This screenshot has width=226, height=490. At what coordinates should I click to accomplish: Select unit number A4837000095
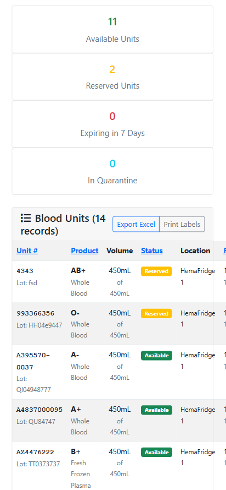(x=39, y=410)
